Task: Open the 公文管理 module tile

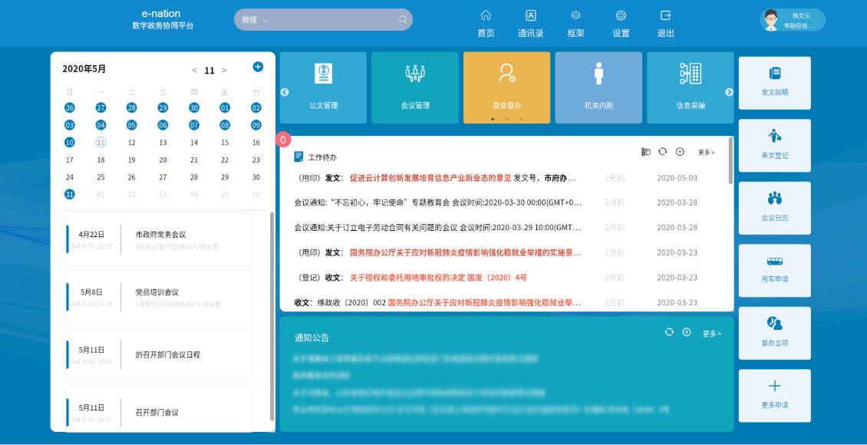Action: coord(323,87)
